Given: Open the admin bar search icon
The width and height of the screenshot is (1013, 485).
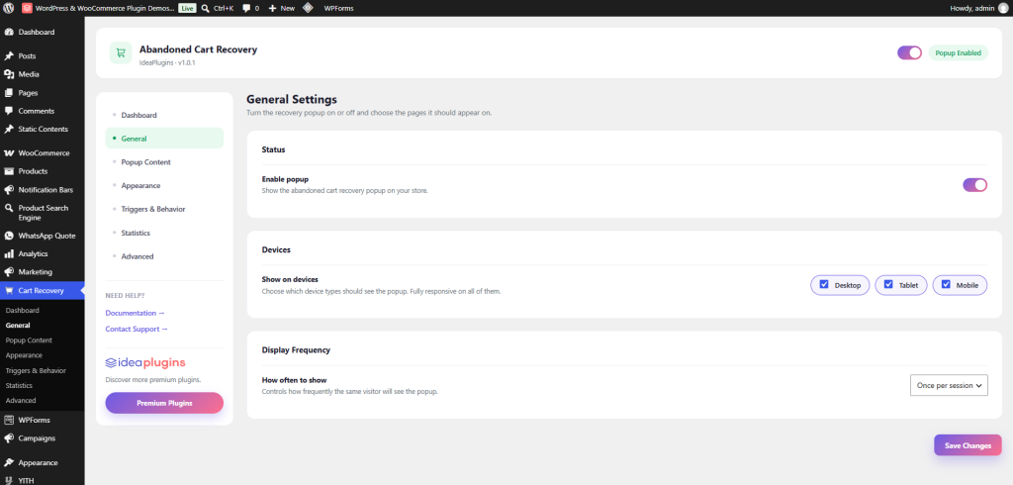Looking at the screenshot, I should click(205, 8).
